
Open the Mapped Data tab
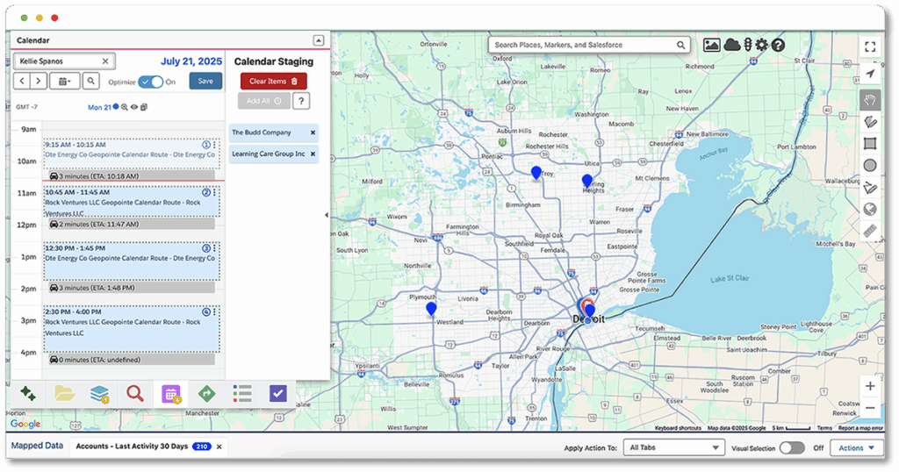(x=37, y=446)
